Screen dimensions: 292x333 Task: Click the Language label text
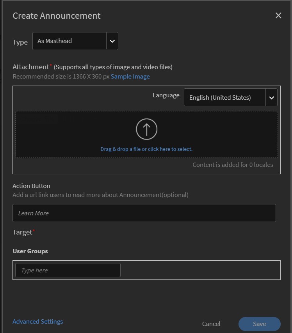(x=166, y=95)
